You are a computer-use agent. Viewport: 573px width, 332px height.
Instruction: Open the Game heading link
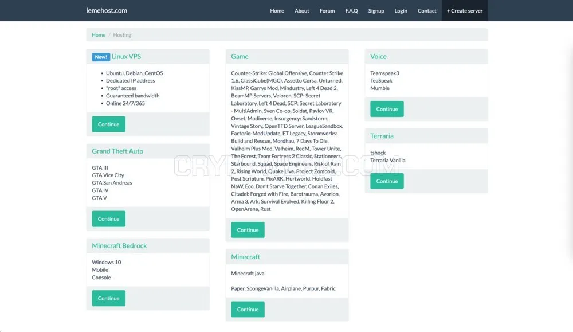(240, 56)
